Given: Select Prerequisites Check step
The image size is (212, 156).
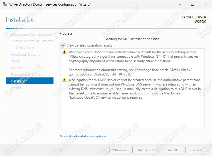Looking at the screenshot, I should pos(26,74).
